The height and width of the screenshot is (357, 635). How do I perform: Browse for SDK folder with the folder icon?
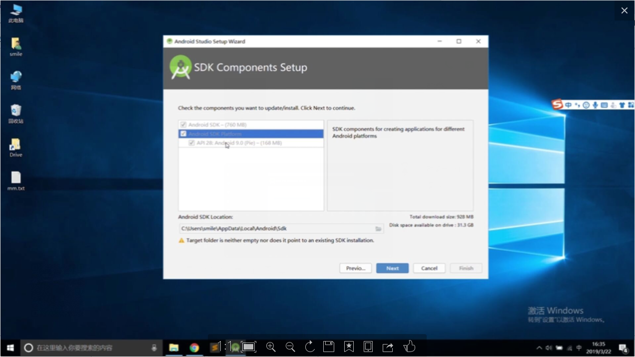378,228
